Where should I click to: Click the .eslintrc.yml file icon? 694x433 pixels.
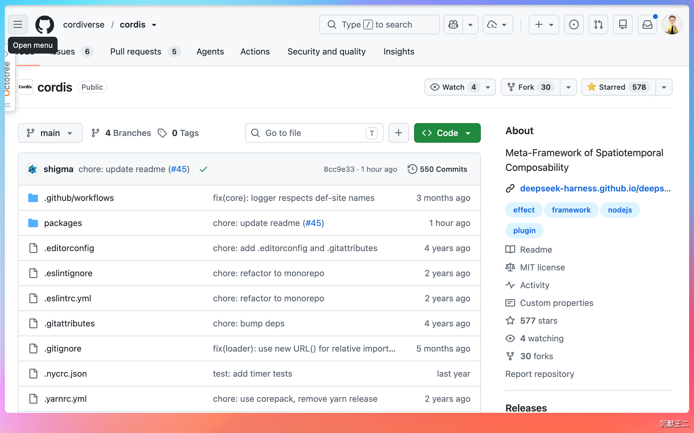pyautogui.click(x=33, y=298)
